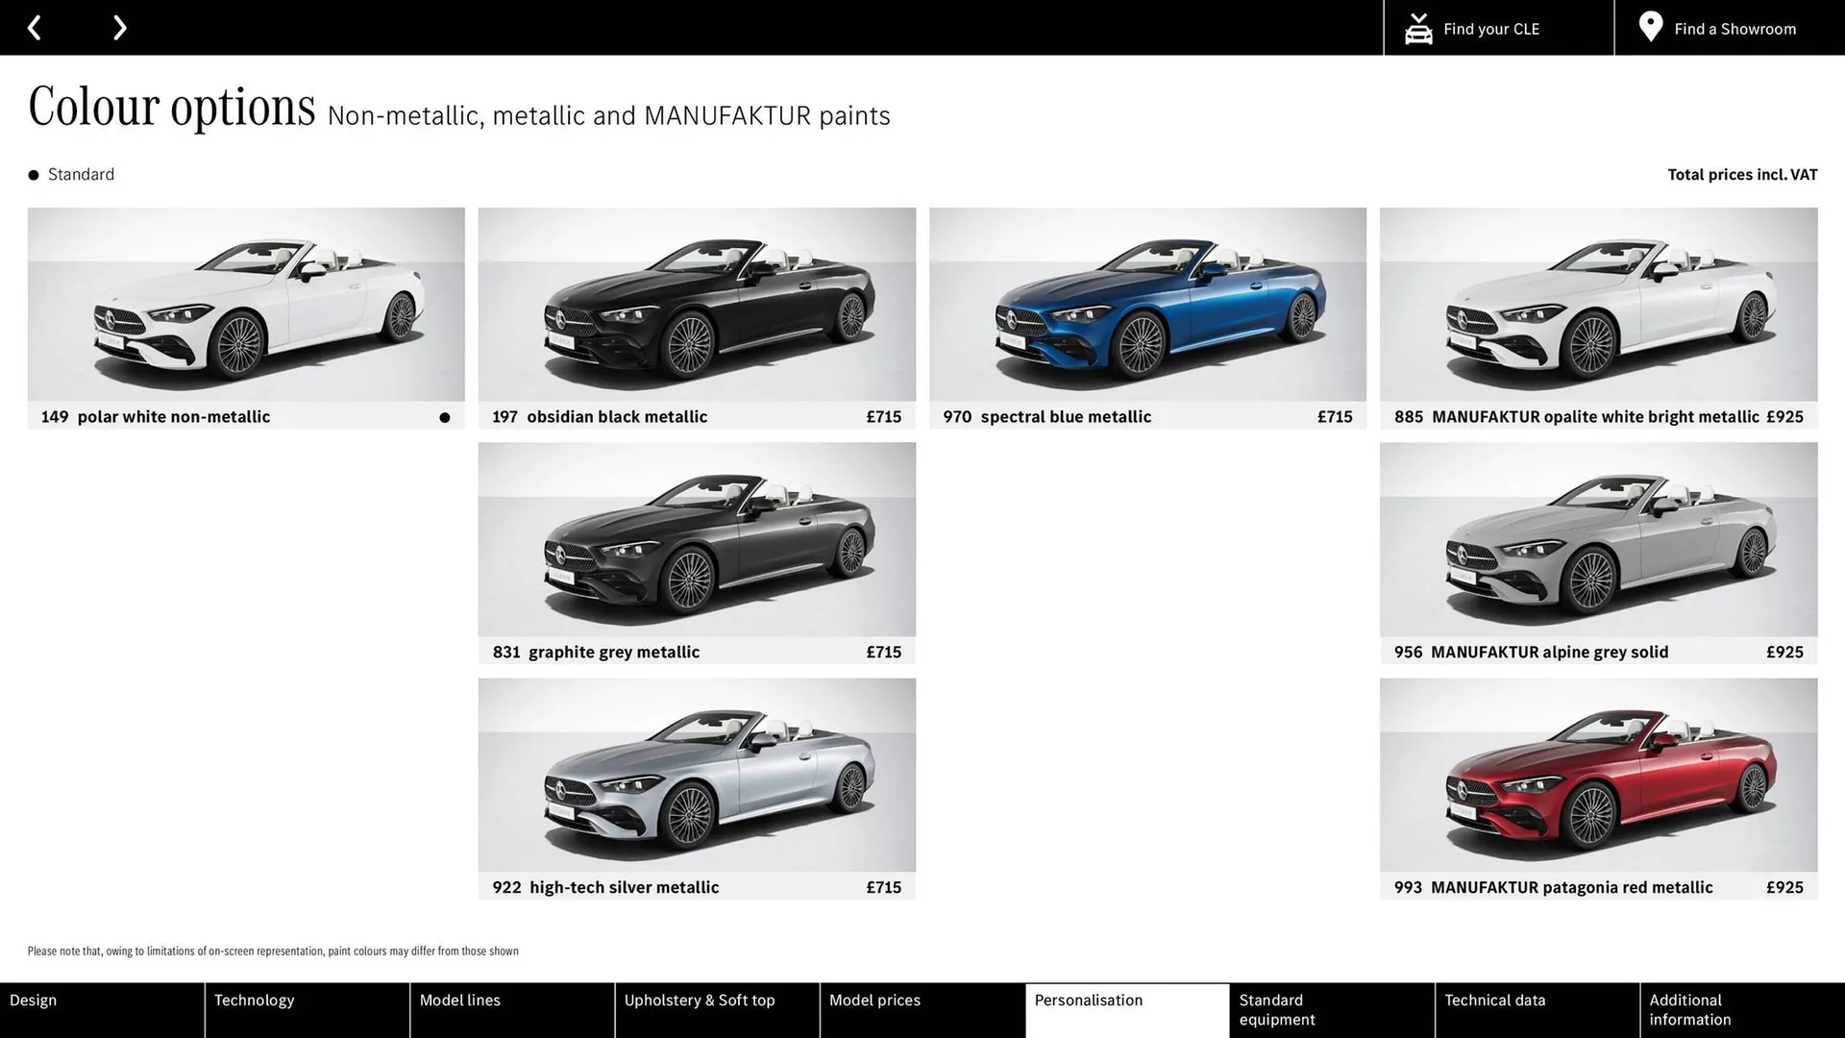This screenshot has height=1038, width=1845.
Task: Click the Find a Showroom location pin icon
Action: pyautogui.click(x=1650, y=26)
